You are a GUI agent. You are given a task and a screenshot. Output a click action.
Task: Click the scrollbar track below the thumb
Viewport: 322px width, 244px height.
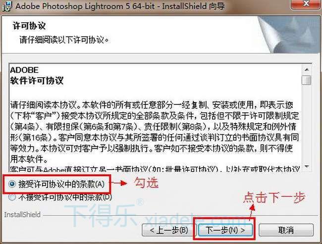[x=307, y=123]
